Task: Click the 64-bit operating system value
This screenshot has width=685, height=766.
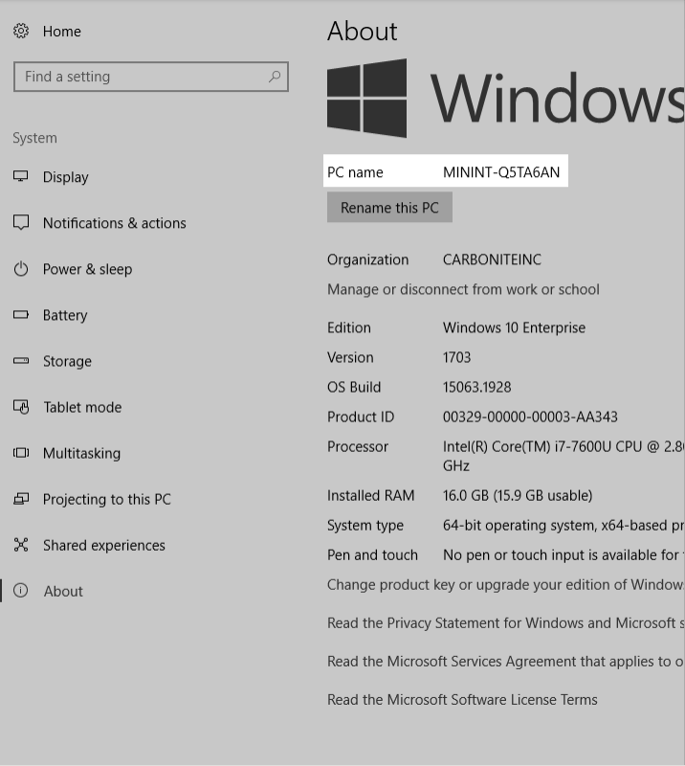Action: click(563, 525)
